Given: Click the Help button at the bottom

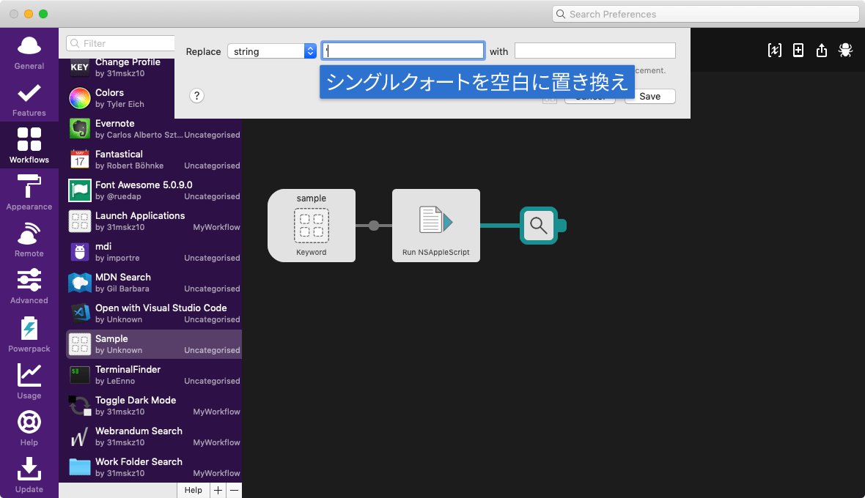Looking at the screenshot, I should coord(193,490).
